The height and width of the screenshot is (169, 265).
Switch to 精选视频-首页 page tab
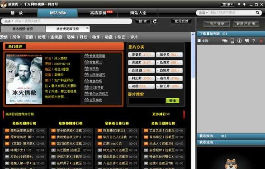click(23, 29)
